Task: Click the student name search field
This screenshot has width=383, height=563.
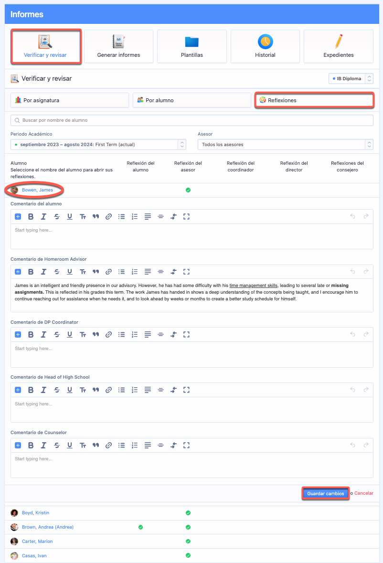Action: pyautogui.click(x=191, y=120)
